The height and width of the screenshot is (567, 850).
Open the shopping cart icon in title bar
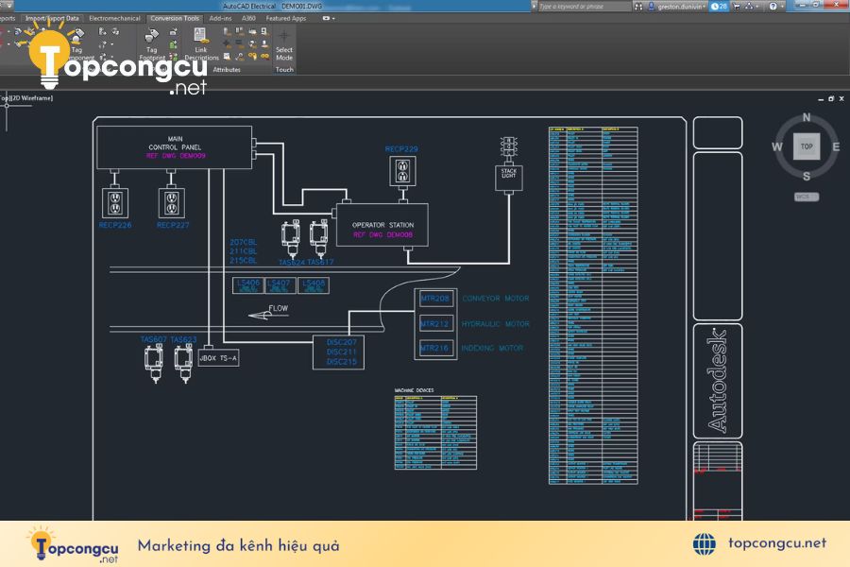(736, 7)
